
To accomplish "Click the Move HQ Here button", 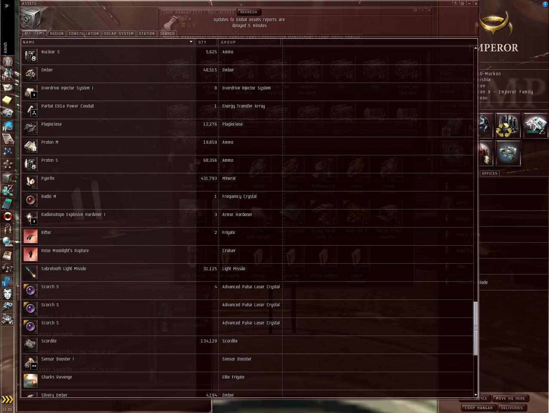I will coord(510,398).
